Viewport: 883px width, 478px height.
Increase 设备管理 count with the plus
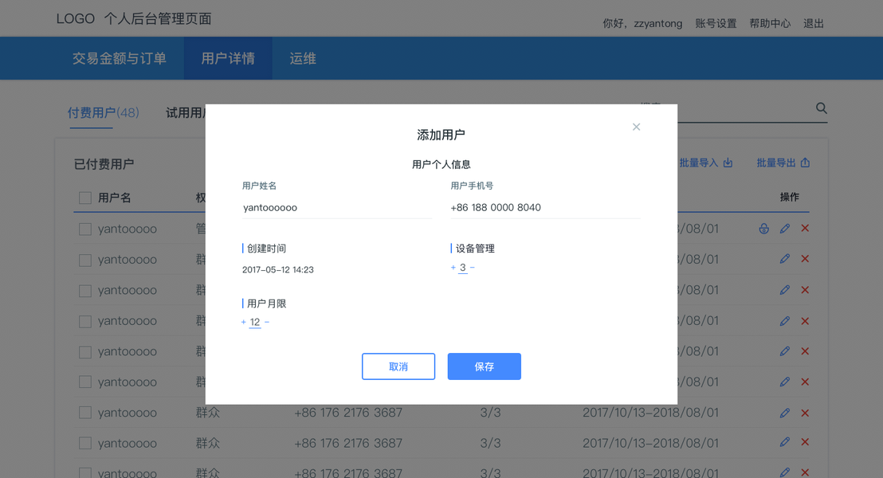pos(453,268)
